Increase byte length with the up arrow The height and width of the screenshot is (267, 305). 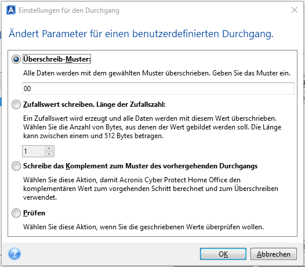49,149
